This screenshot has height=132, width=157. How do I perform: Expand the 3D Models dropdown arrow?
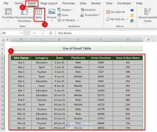78,20
